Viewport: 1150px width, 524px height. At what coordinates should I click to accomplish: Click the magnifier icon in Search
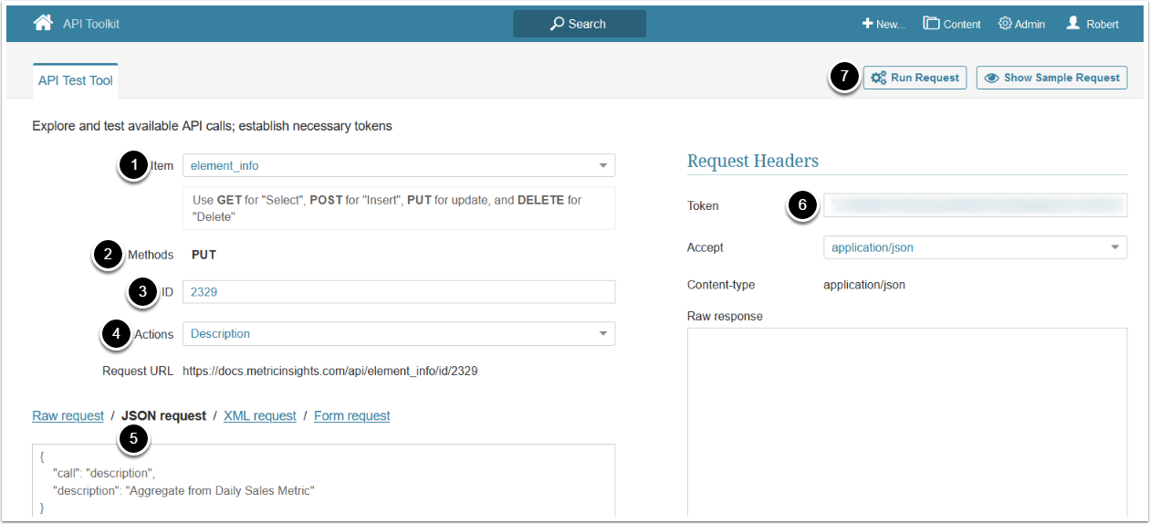click(x=557, y=24)
